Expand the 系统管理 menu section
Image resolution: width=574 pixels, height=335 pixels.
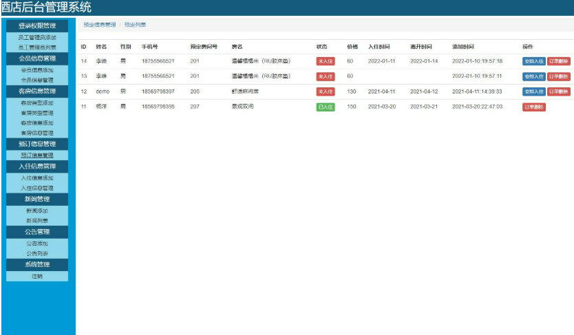click(x=37, y=264)
